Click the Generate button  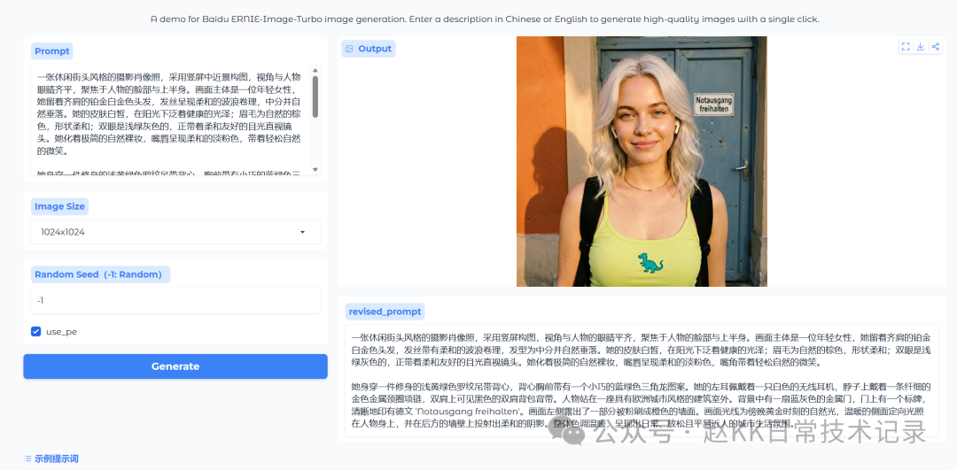point(175,366)
